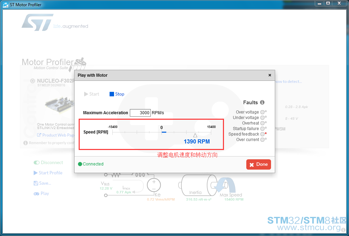Viewport: 349px width, 236px height.
Task: Click the Save floppy disk icon
Action: [x=36, y=183]
